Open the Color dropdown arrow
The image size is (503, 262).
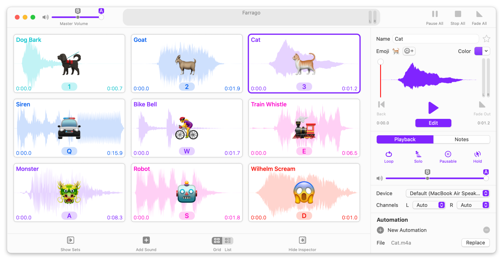pyautogui.click(x=486, y=51)
